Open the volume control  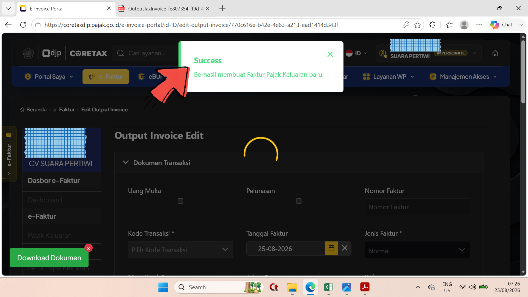coord(473,287)
